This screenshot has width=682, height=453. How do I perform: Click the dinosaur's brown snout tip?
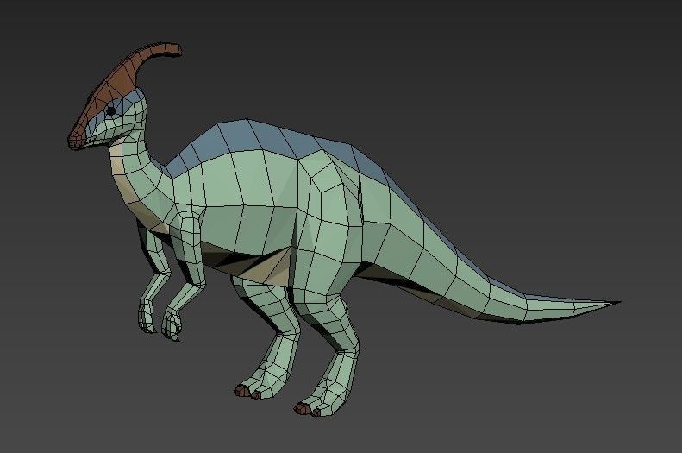click(76, 140)
